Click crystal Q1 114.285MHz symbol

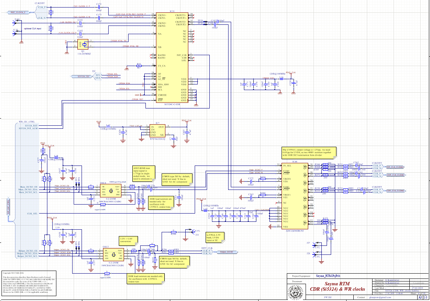pos(83,44)
